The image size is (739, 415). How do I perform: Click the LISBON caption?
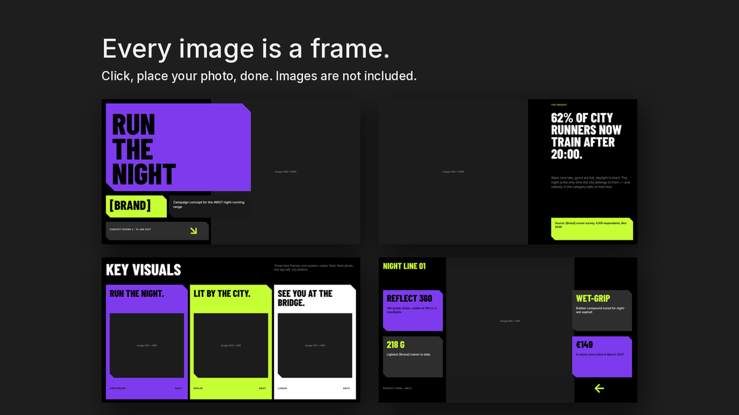(x=282, y=389)
